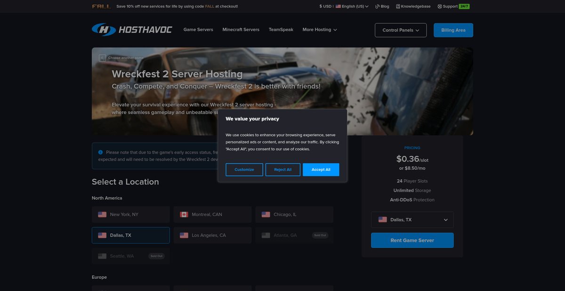The image size is (565, 291).
Task: Click the Canadian flag on Montreal, CAN
Action: 184,214
